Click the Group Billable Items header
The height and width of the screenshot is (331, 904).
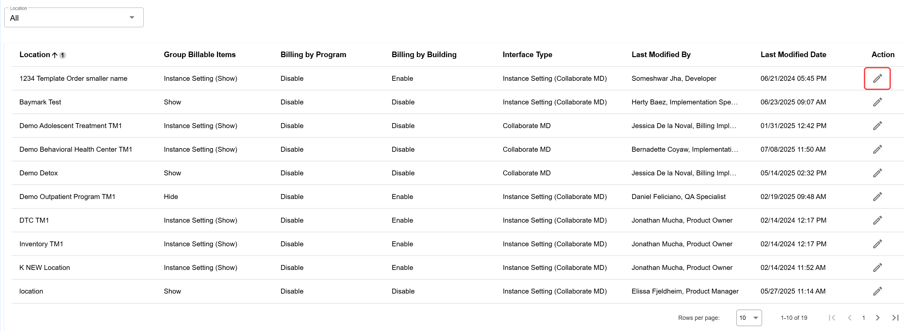coord(200,55)
